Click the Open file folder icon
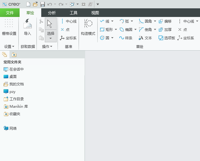This screenshot has height=161, width=200. click(x=35, y=4)
